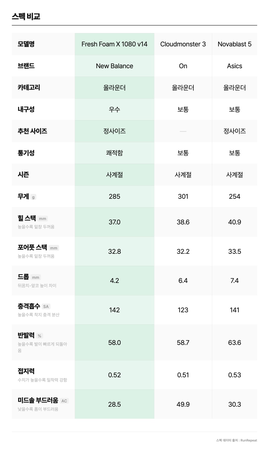
Task: Click the 'mm' badge beside 드롭
Action: pos(36,278)
